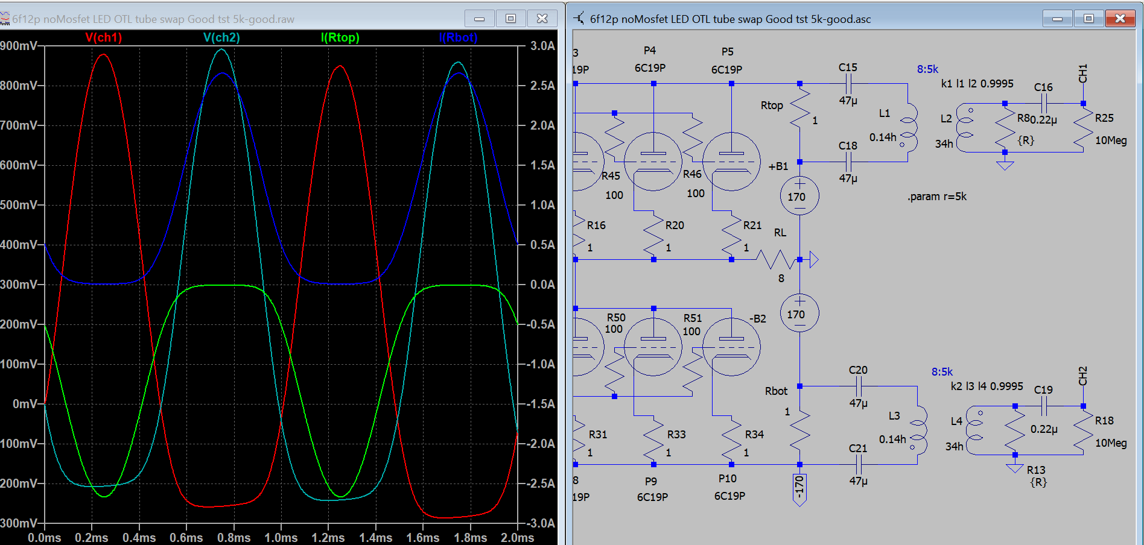Click the lower 8:5k comment text
The height and width of the screenshot is (545, 1144).
pos(942,372)
